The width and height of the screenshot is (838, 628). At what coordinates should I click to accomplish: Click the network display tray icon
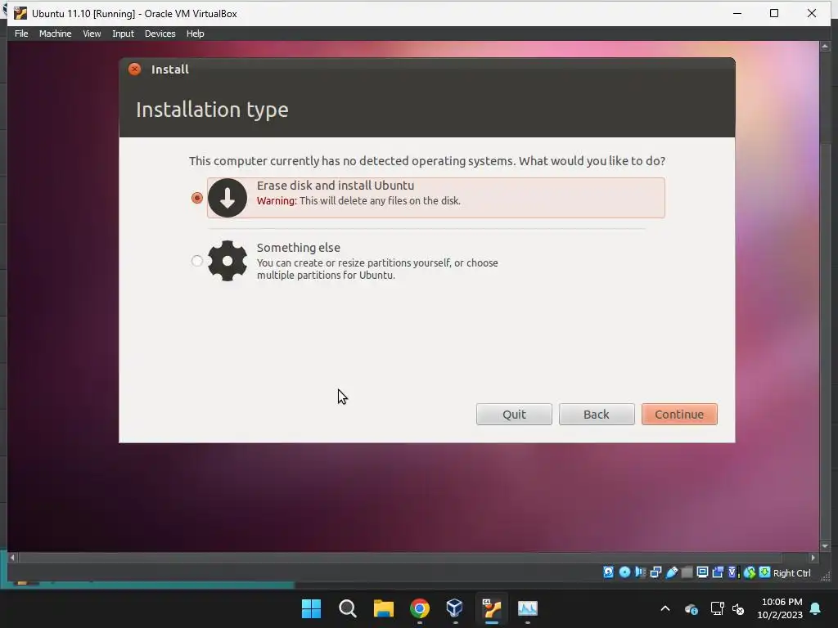717,608
